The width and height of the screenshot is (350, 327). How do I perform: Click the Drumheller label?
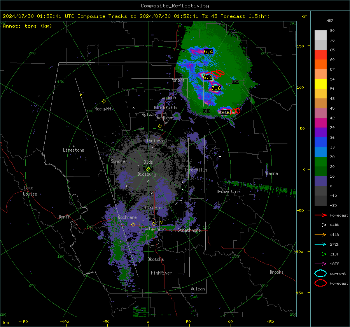228,192
